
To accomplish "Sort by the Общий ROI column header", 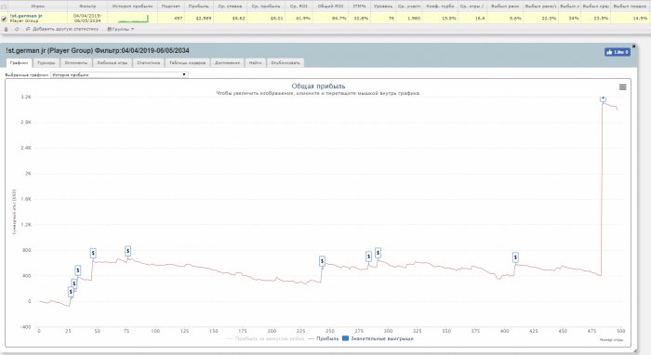I will (330, 7).
